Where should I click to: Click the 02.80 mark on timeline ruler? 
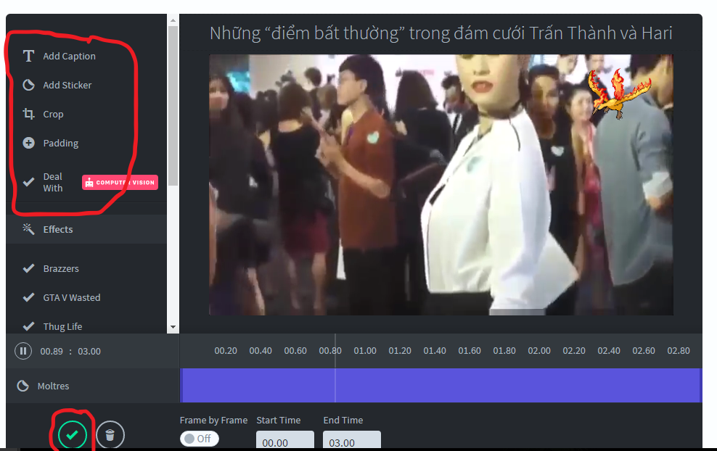[x=679, y=350]
